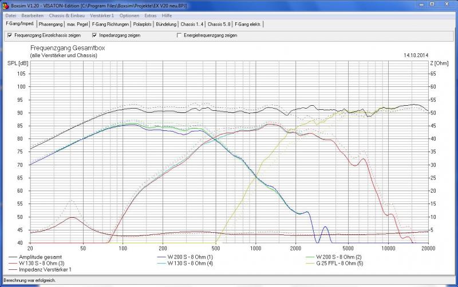
Task: Click the Boxsim app icon in title bar
Action: pyautogui.click(x=6, y=6)
